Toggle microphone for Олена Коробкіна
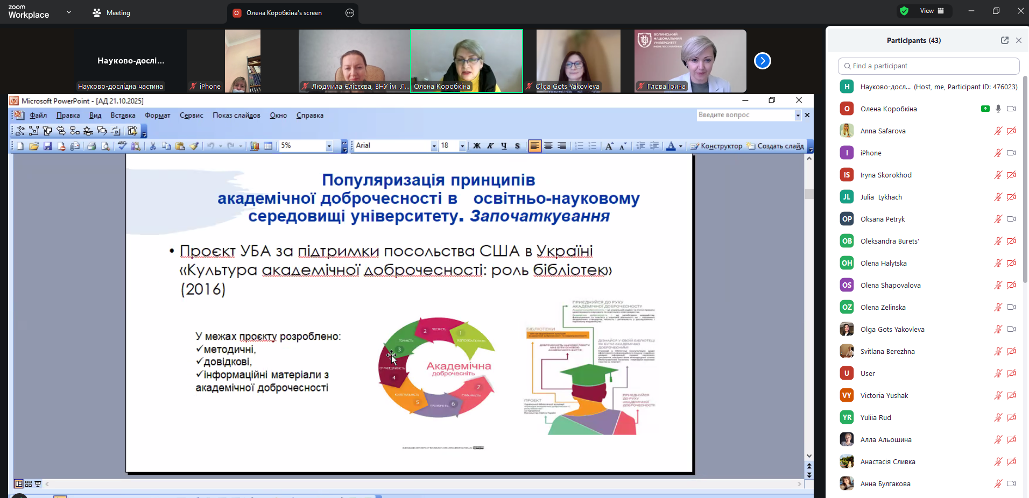 pyautogui.click(x=998, y=109)
